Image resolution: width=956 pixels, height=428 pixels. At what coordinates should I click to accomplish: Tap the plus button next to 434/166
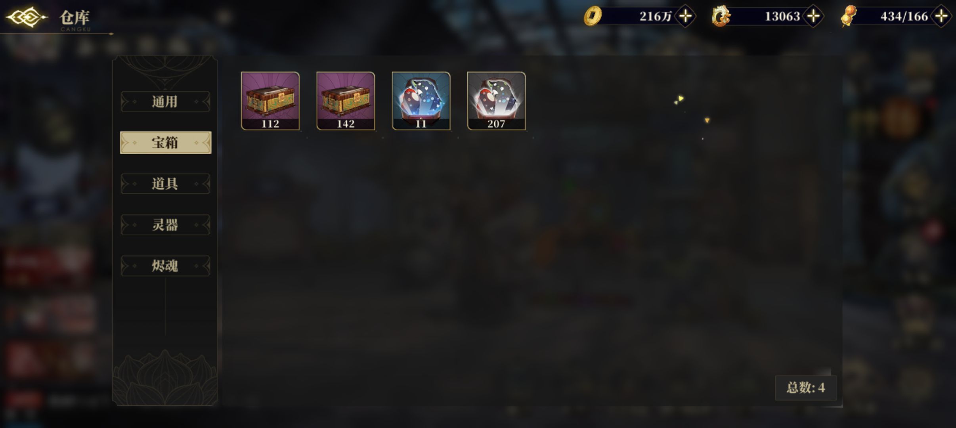click(941, 16)
